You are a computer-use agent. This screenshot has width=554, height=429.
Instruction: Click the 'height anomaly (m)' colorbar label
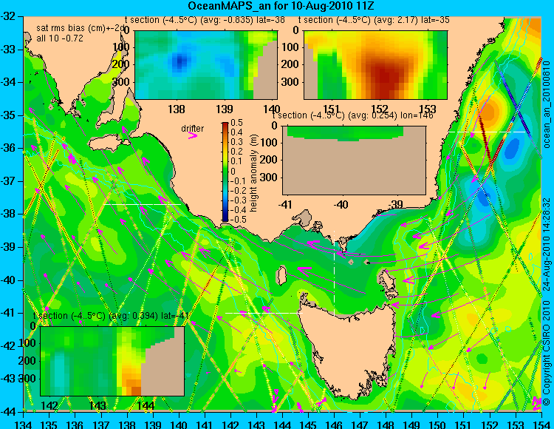click(253, 173)
